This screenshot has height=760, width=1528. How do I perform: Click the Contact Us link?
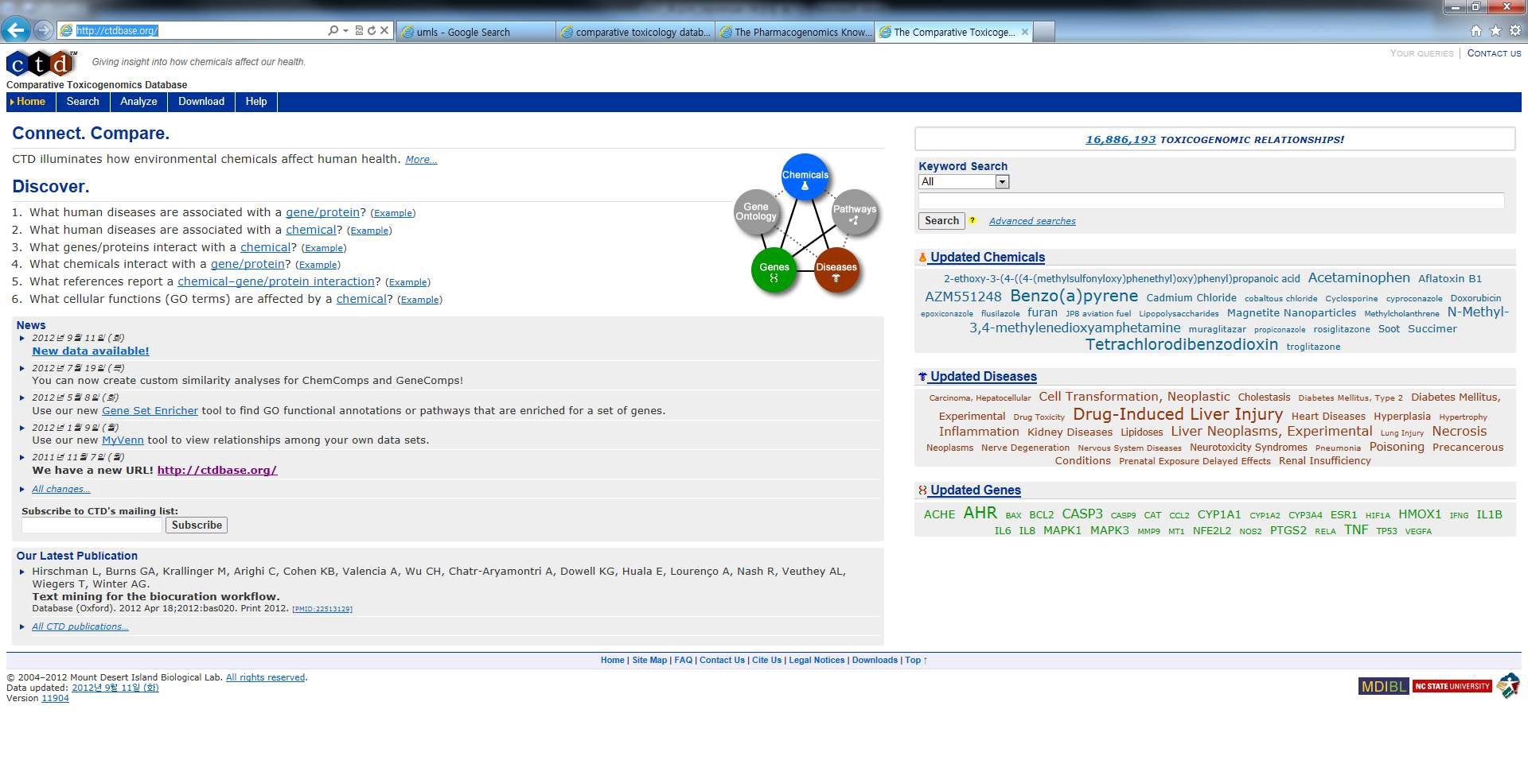click(x=1494, y=53)
